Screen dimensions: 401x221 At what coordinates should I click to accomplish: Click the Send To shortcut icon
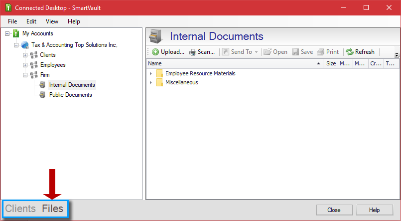(x=225, y=52)
